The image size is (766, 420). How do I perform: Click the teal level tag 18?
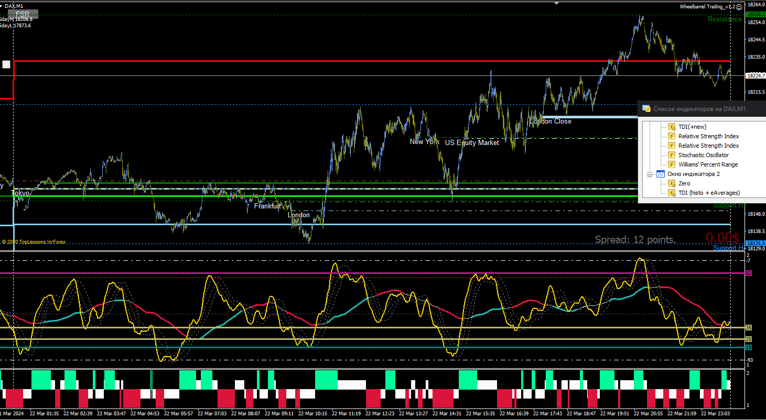pos(749,347)
